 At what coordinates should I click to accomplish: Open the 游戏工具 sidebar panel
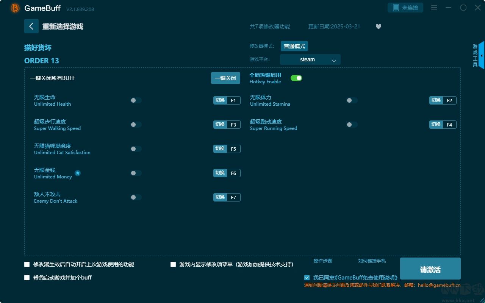(x=474, y=54)
